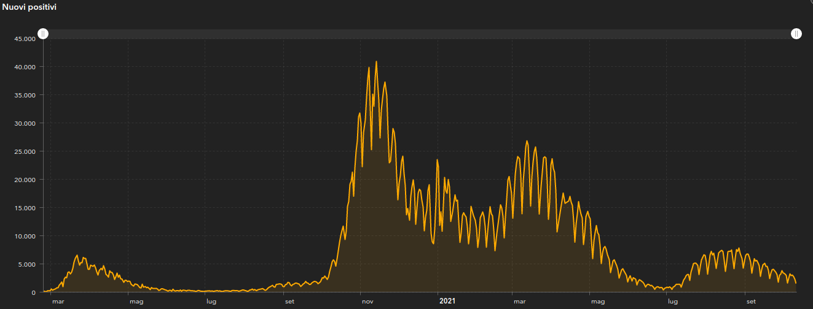
Task: Click the left range slider handle
Action: pos(43,34)
